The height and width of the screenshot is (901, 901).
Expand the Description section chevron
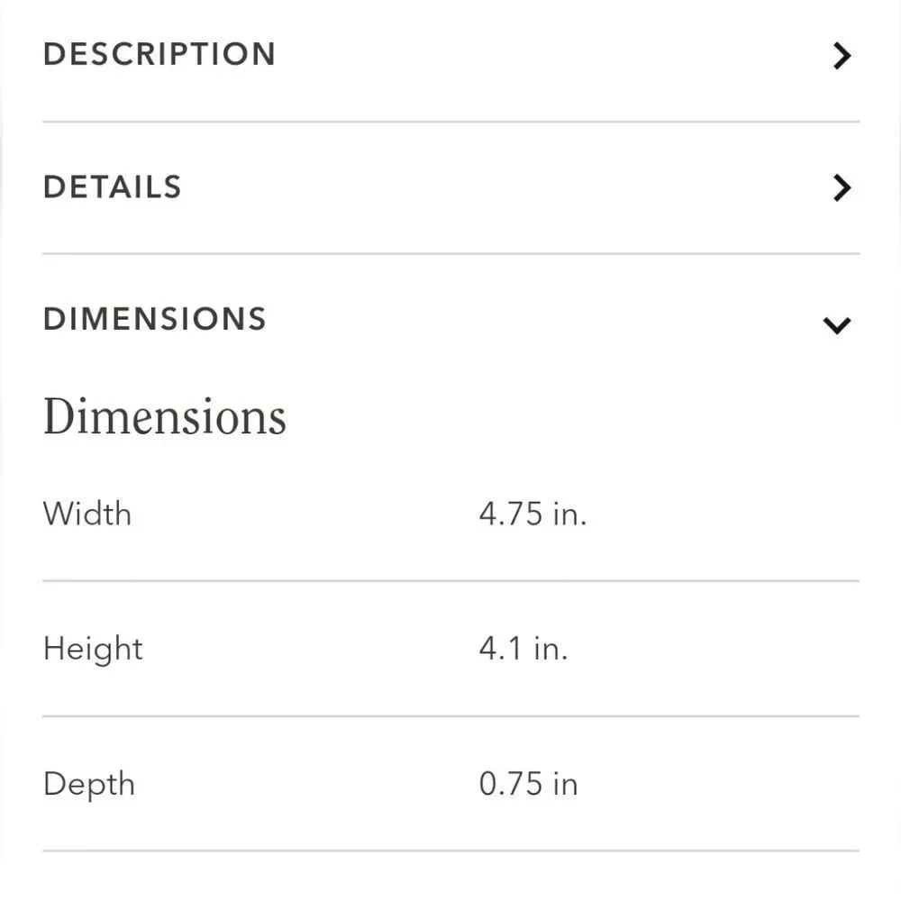point(842,56)
